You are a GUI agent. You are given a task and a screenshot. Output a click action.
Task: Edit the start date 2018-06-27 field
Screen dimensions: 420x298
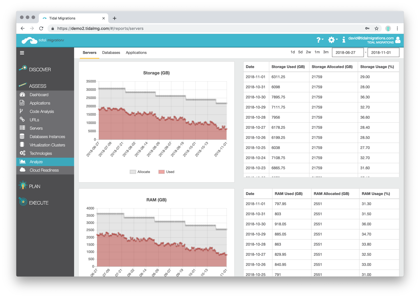(348, 52)
